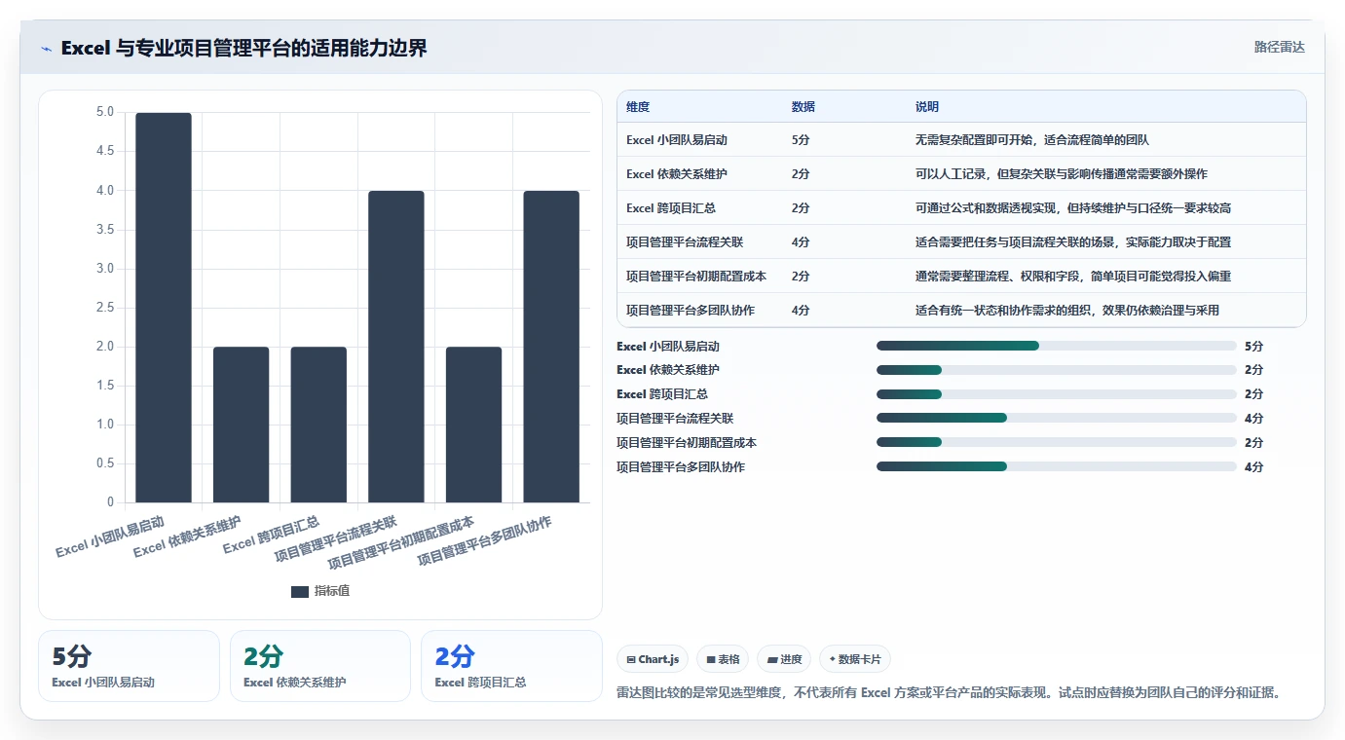The height and width of the screenshot is (740, 1345).
Task: Select table cell 项目管理平台多团队协作
Action: 691,311
